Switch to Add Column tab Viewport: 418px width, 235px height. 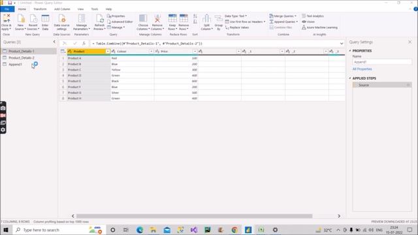(x=62, y=9)
